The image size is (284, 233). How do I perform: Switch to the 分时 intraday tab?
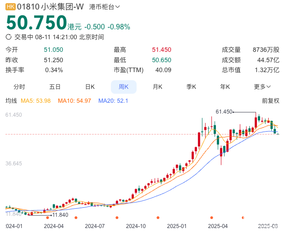19,87
